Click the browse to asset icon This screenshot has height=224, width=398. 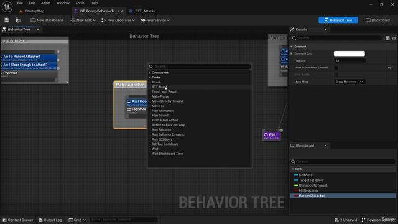18,20
